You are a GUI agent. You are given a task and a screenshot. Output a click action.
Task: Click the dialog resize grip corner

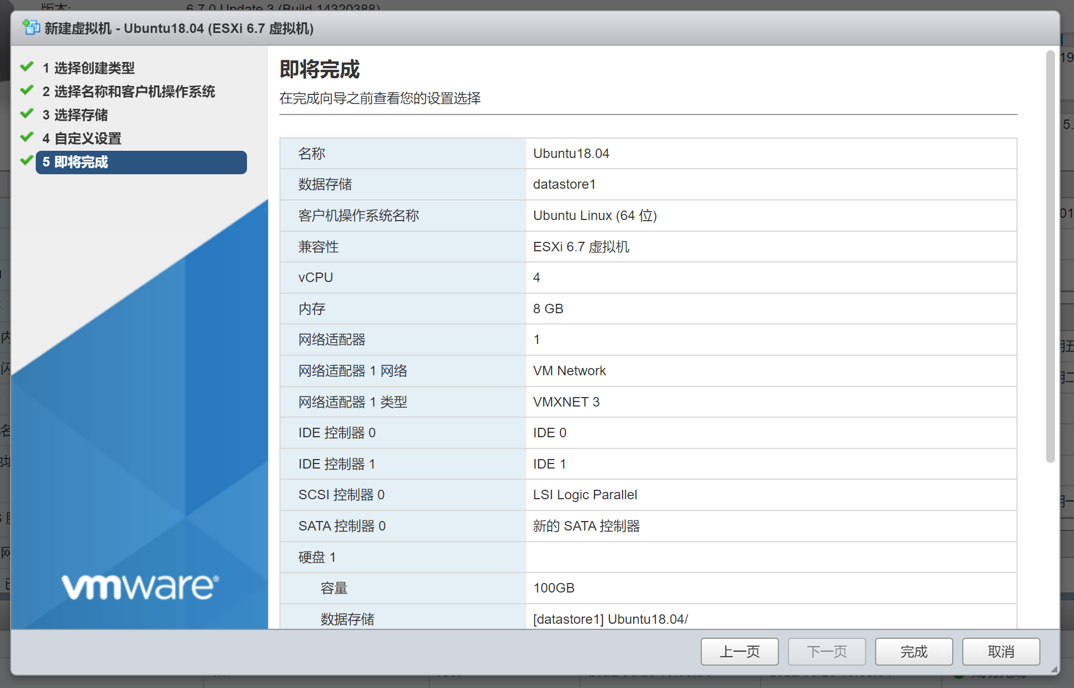(x=1054, y=669)
